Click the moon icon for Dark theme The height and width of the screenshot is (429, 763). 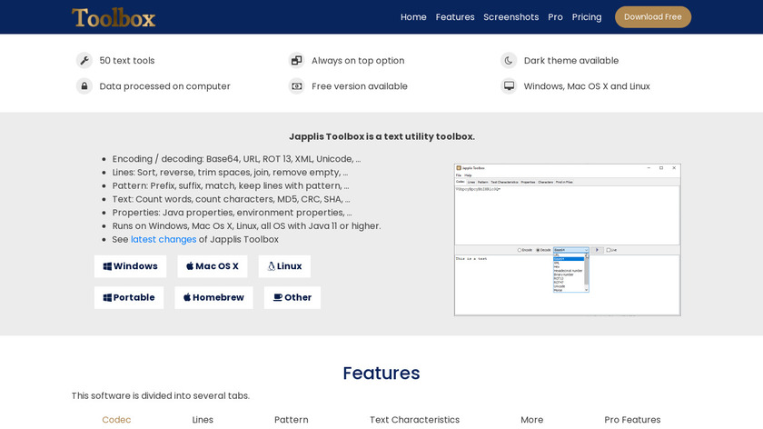(x=509, y=61)
